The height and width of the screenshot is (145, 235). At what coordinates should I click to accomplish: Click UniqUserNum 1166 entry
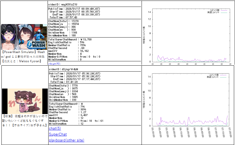[x=63, y=33]
